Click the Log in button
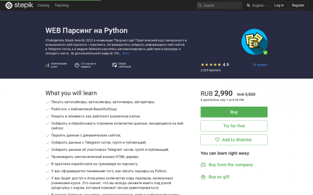This screenshot has height=195, width=313. tap(279, 5)
